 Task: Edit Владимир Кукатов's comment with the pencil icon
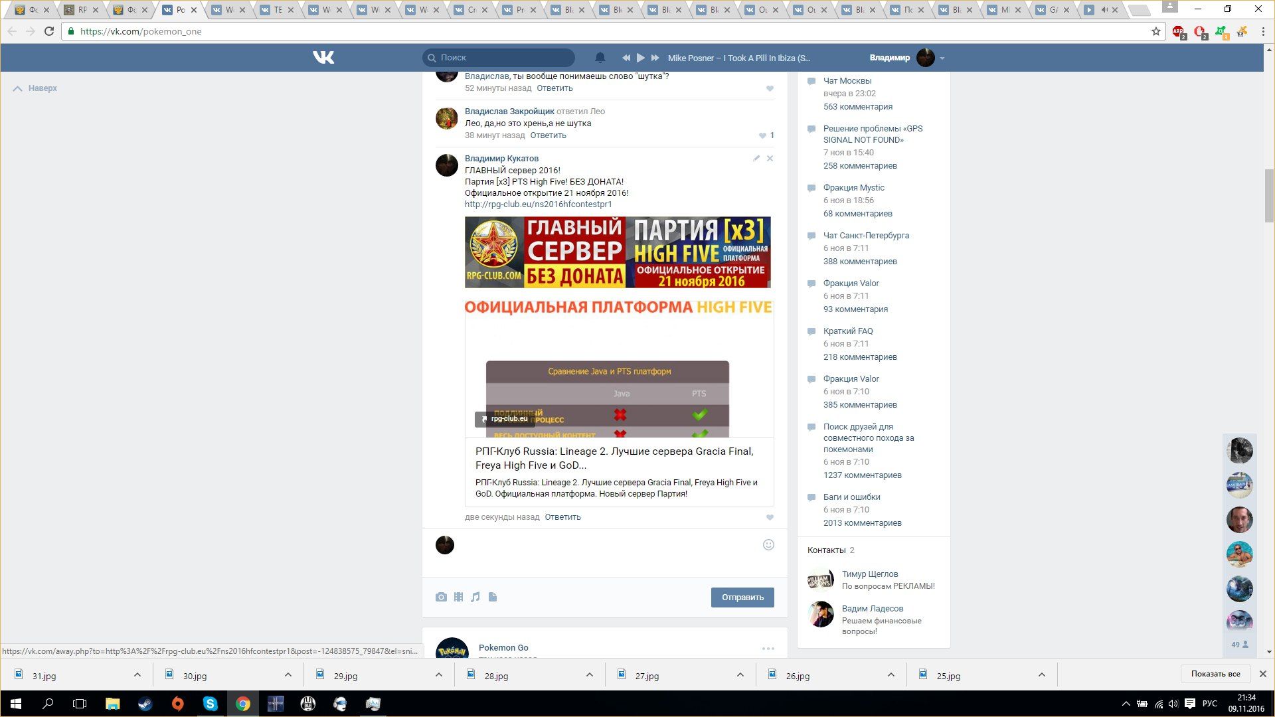[756, 159]
